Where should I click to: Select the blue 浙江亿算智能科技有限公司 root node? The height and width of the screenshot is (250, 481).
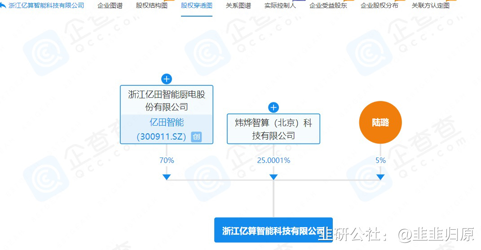tap(274, 230)
